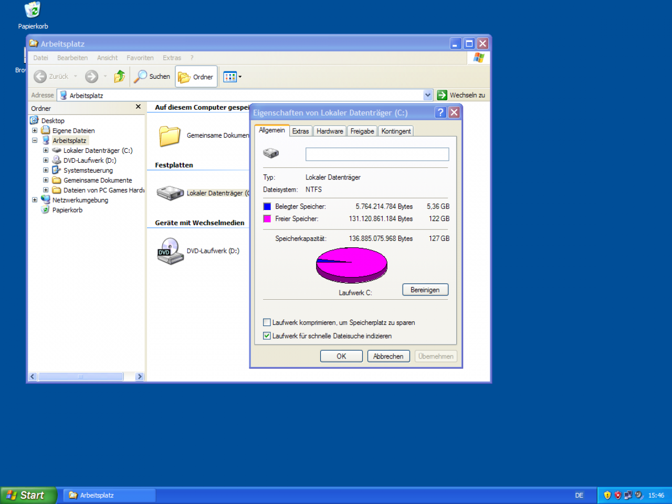
Task: Click the OK button
Action: tap(341, 356)
